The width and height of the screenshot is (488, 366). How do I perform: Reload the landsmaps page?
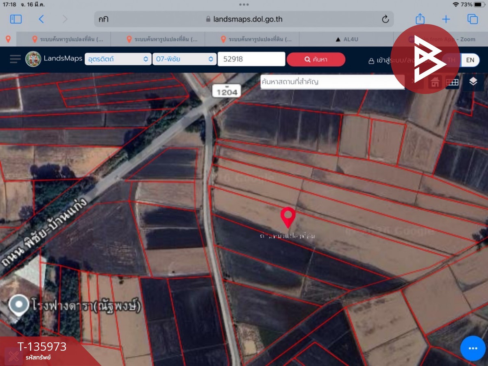(x=385, y=19)
